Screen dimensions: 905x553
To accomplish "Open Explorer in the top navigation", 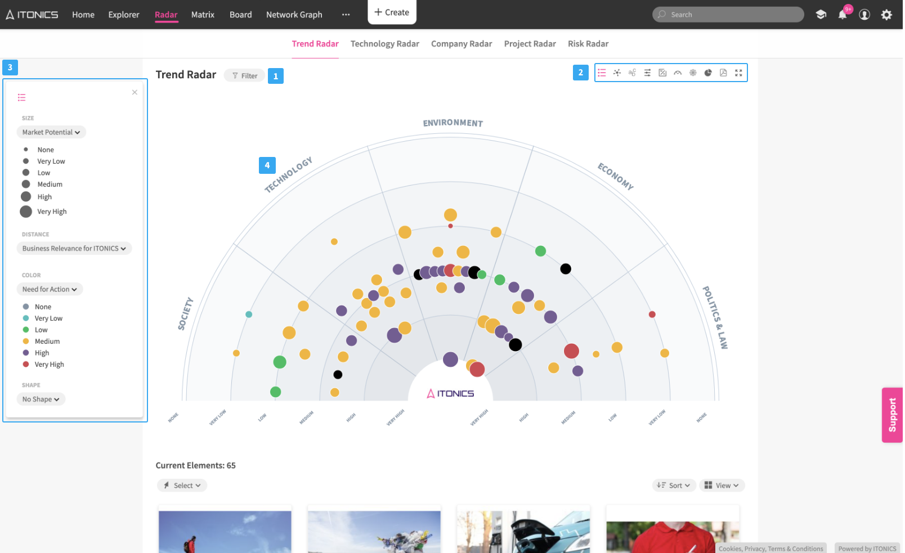I will pyautogui.click(x=124, y=15).
